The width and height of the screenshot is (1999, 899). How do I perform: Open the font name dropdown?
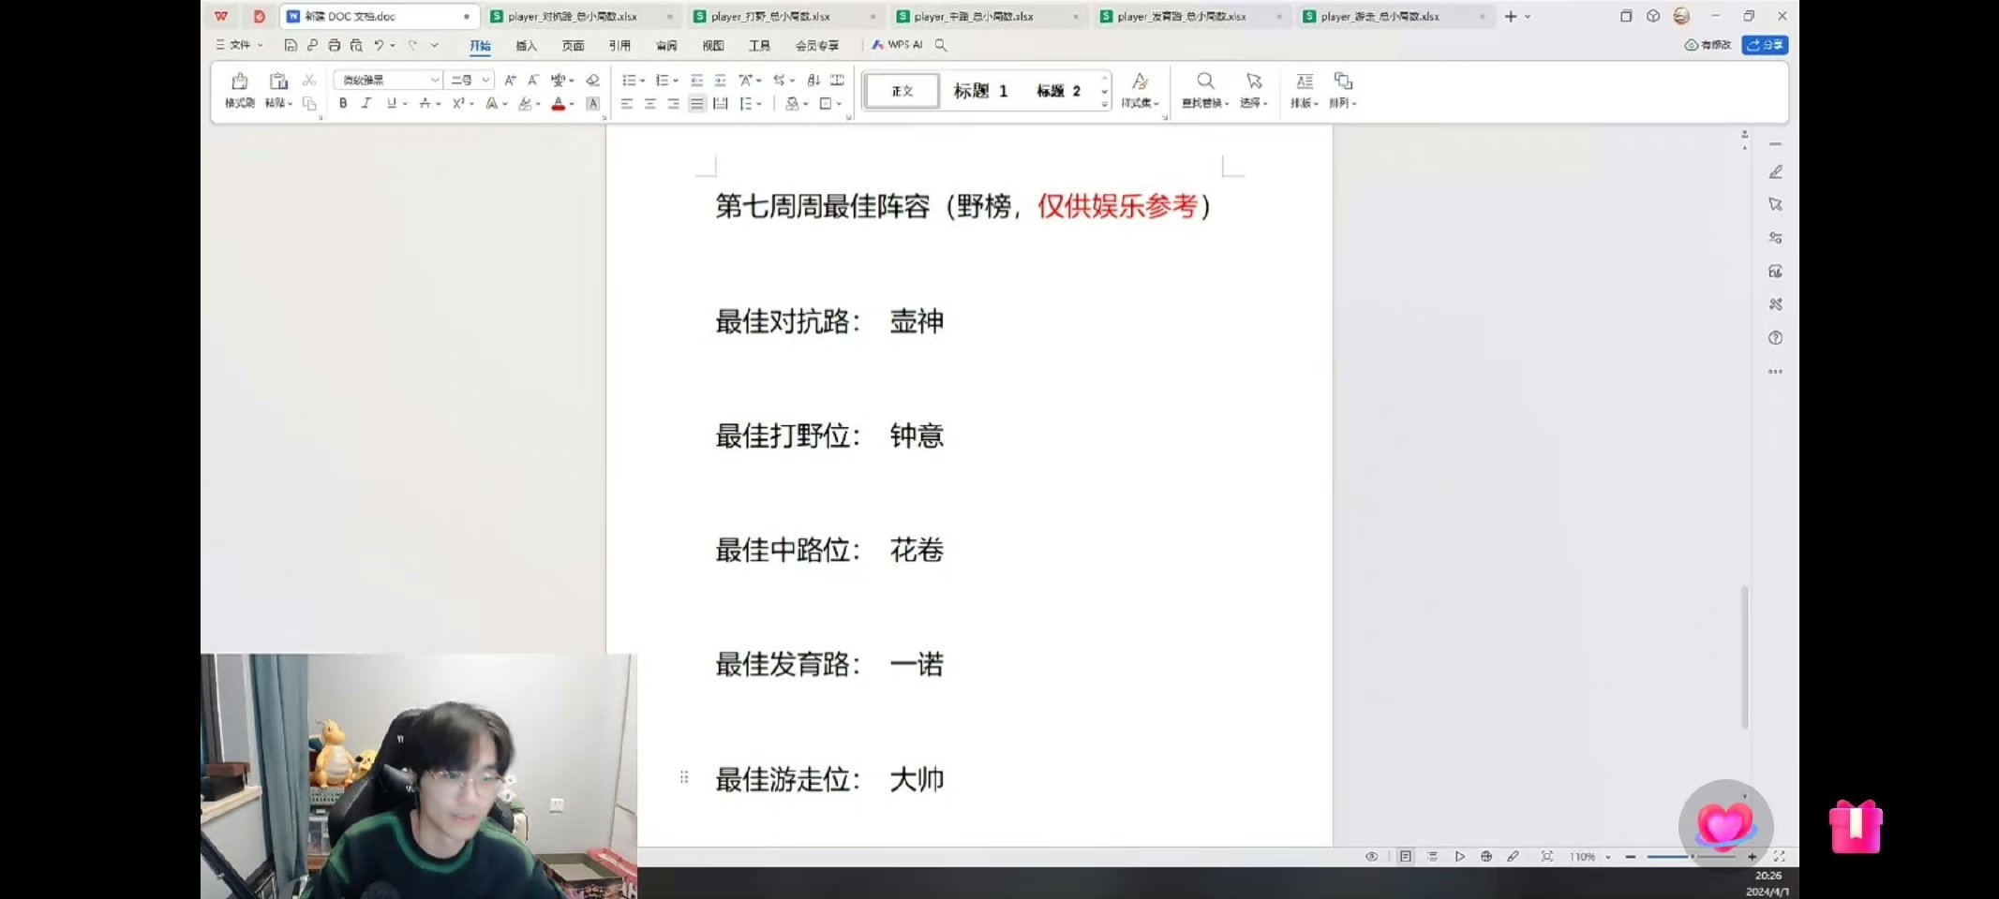click(434, 81)
